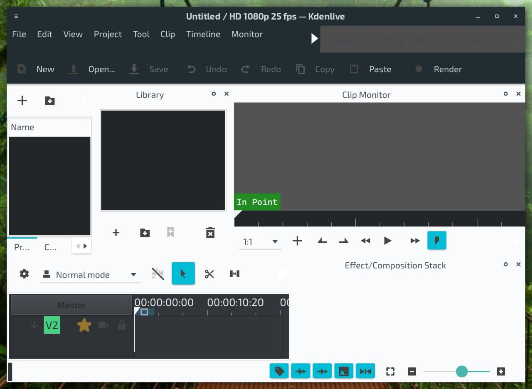This screenshot has width=532, height=389.
Task: Toggle V2 track video camera visibility
Action: 103,325
